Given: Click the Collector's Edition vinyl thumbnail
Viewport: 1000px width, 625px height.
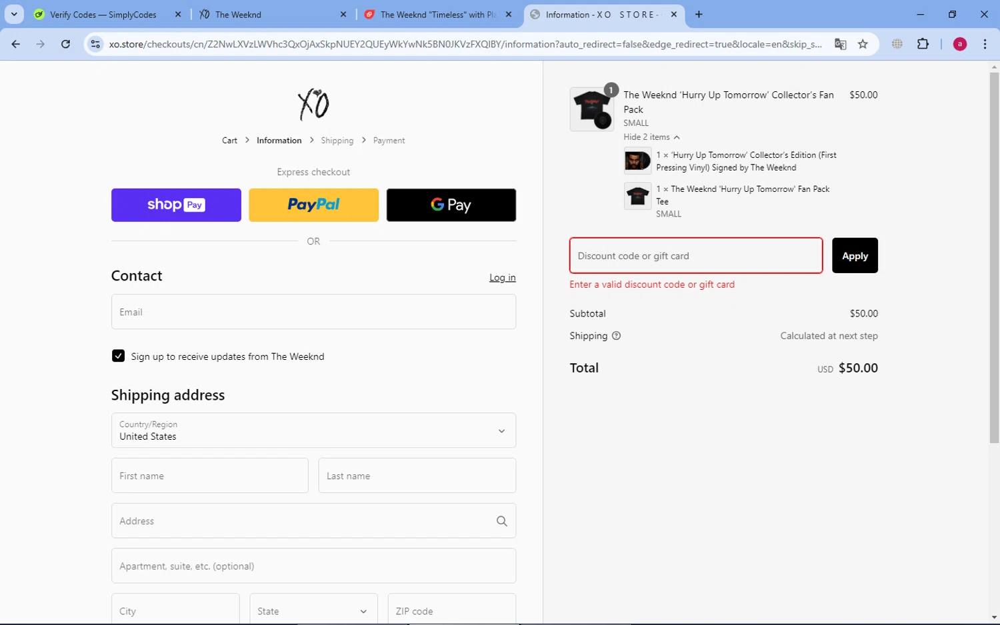Looking at the screenshot, I should 637,161.
